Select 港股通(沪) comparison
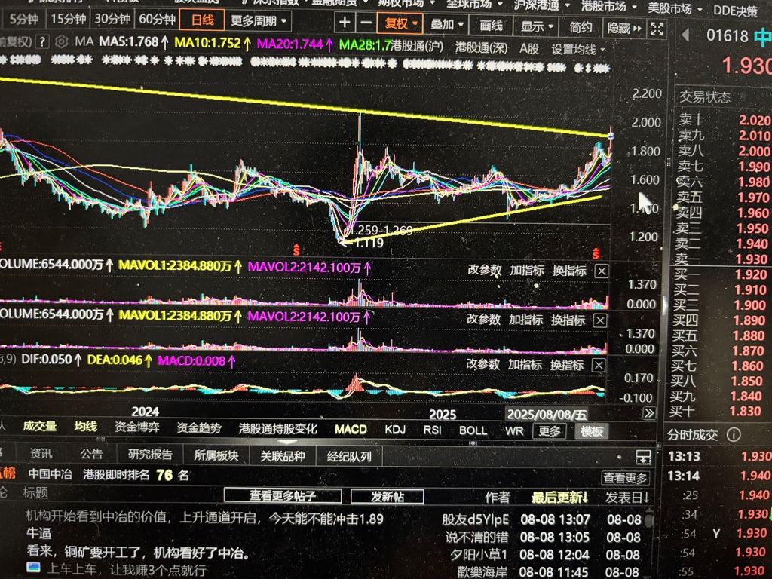This screenshot has width=772, height=579. (x=418, y=47)
